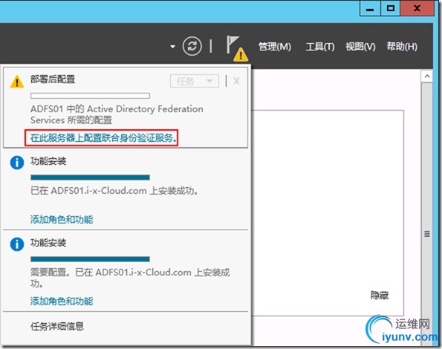Click the yellow warning icon beside 部署后配置
442x349 pixels.
(17, 82)
